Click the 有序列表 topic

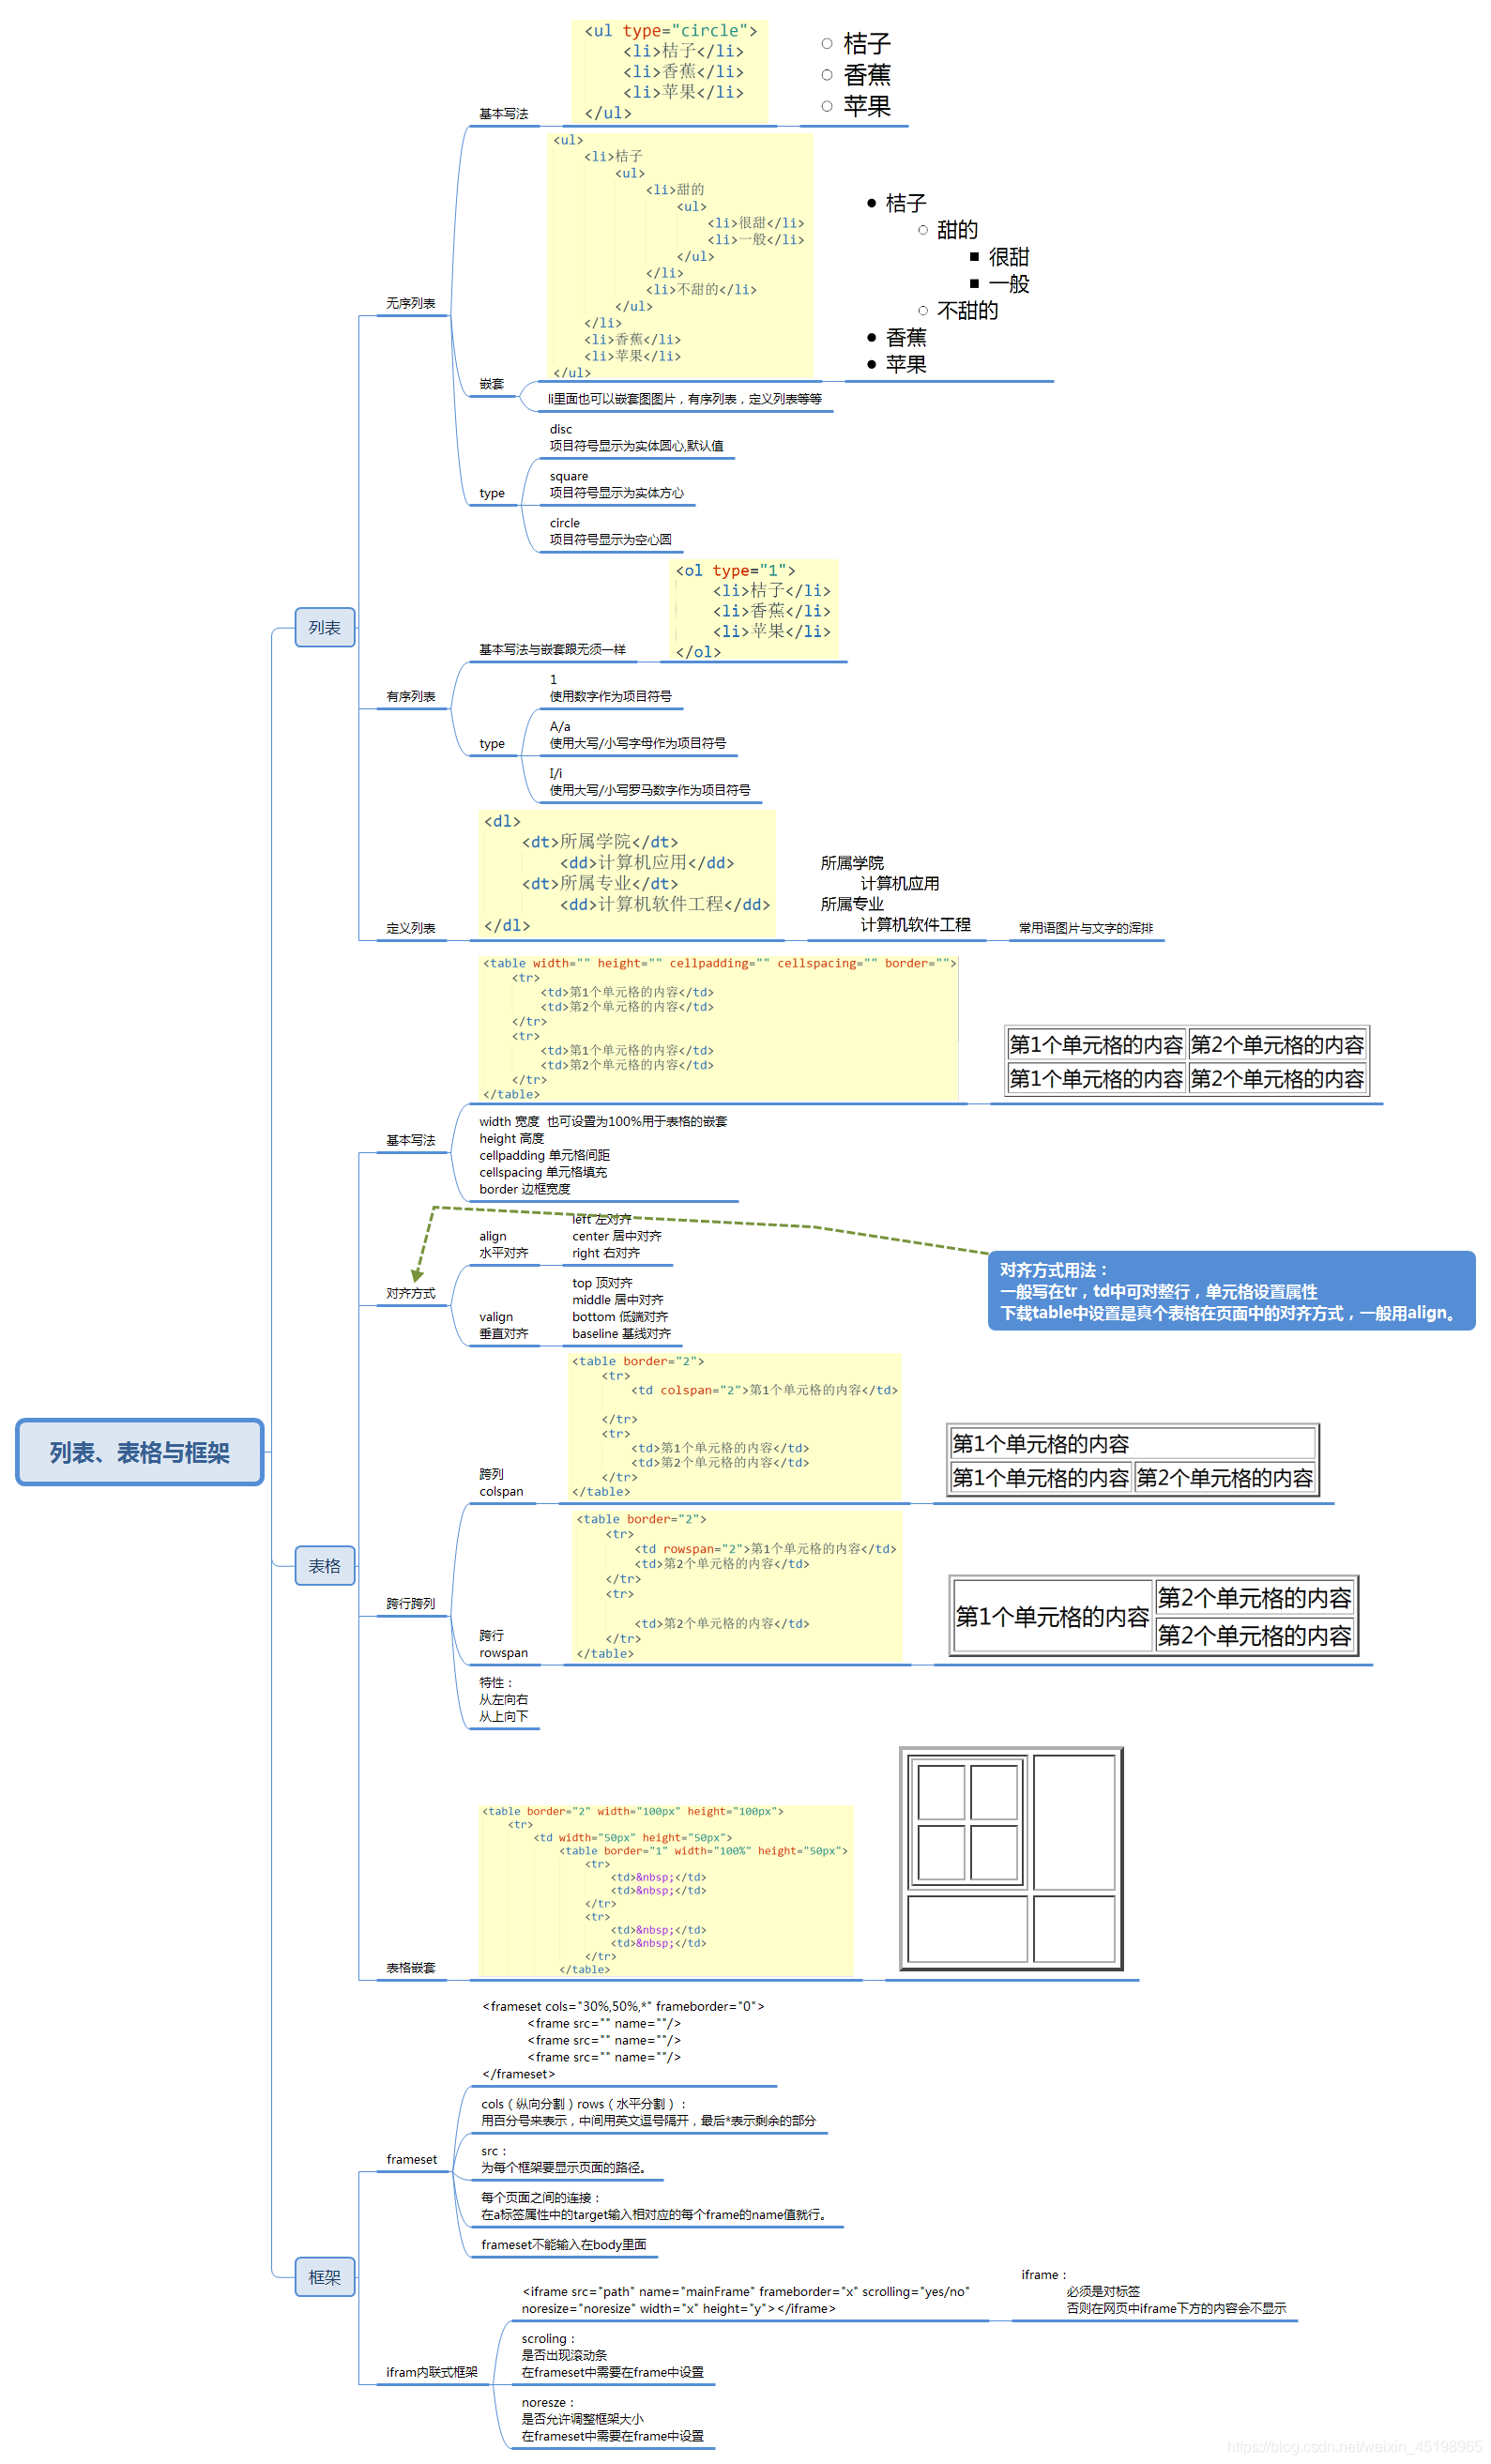tap(411, 696)
